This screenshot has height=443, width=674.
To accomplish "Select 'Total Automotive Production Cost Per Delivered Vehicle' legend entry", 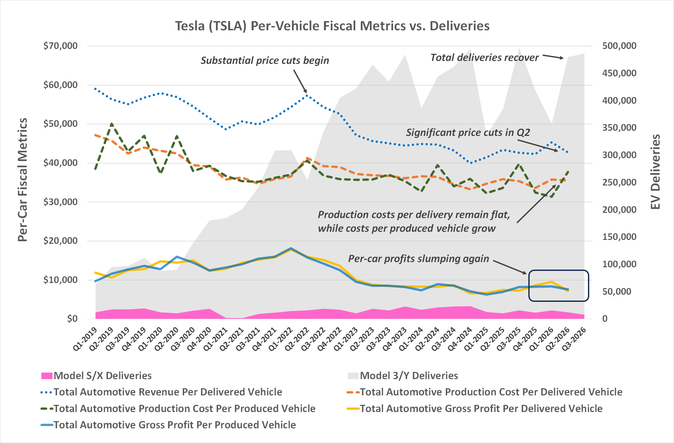I will click(485, 392).
